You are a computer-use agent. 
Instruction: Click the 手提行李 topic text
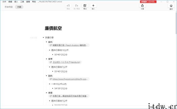click(x=49, y=38)
